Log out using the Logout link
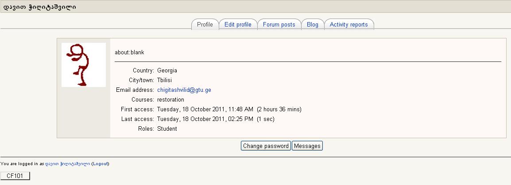The height and width of the screenshot is (185, 511). coord(101,164)
